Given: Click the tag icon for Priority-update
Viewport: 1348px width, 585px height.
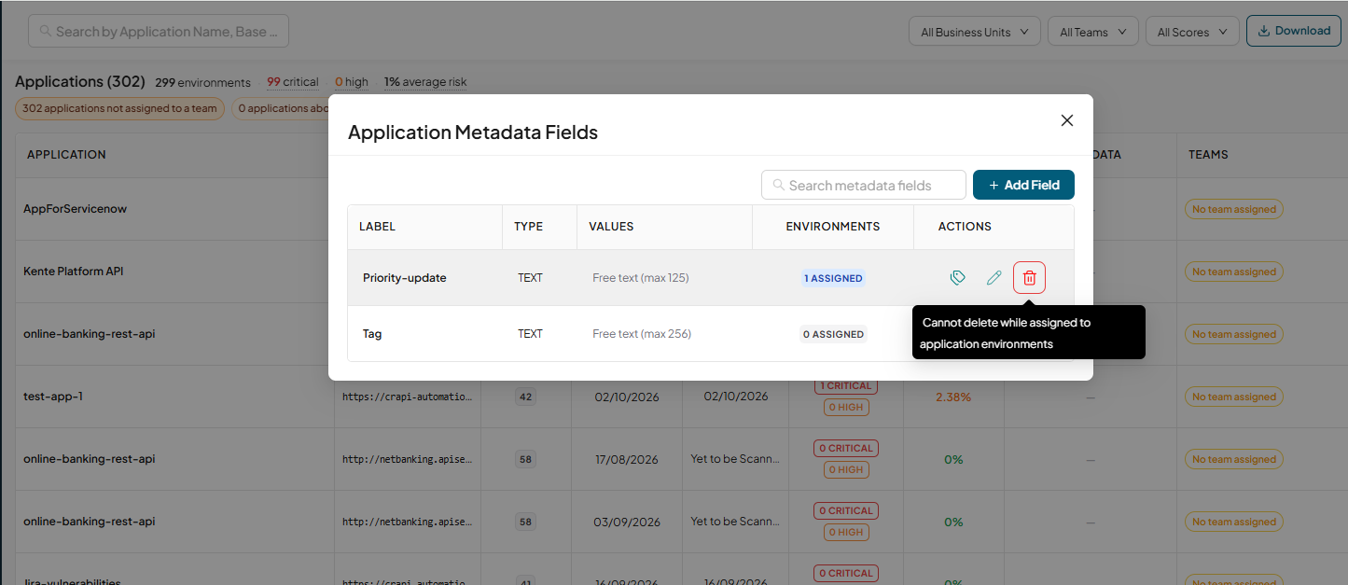Looking at the screenshot, I should 957,278.
